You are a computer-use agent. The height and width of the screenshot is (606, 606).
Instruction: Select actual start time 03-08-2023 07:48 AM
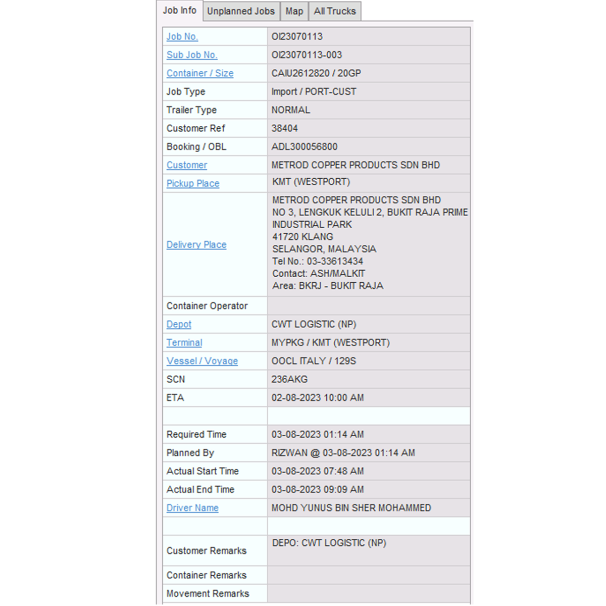pyautogui.click(x=318, y=471)
